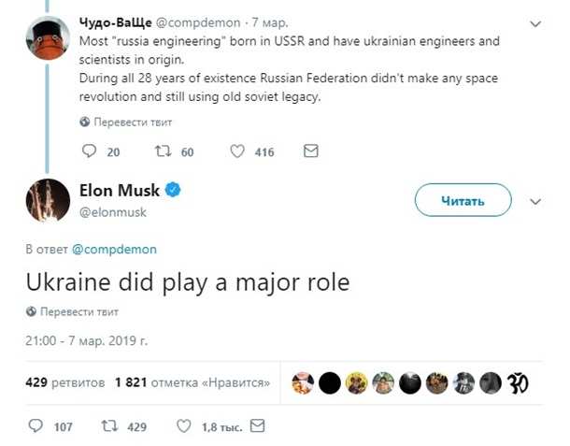Like Elon Musk's tweet
The width and height of the screenshot is (570, 446).
pyautogui.click(x=183, y=426)
